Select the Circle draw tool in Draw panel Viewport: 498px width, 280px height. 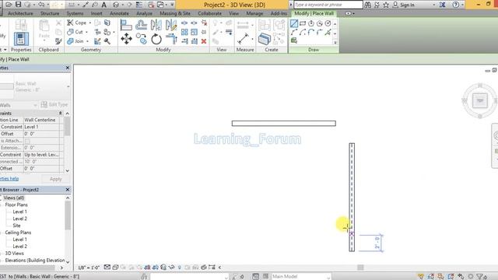pos(328,23)
